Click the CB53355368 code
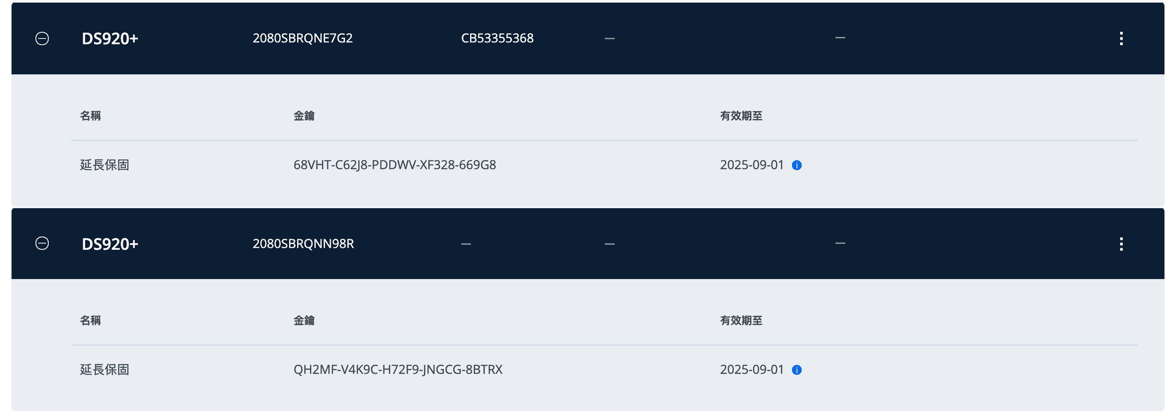 pyautogui.click(x=497, y=38)
